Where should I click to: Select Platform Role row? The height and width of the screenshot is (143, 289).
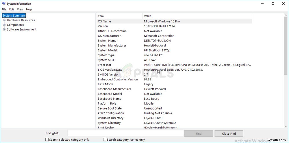(174, 104)
